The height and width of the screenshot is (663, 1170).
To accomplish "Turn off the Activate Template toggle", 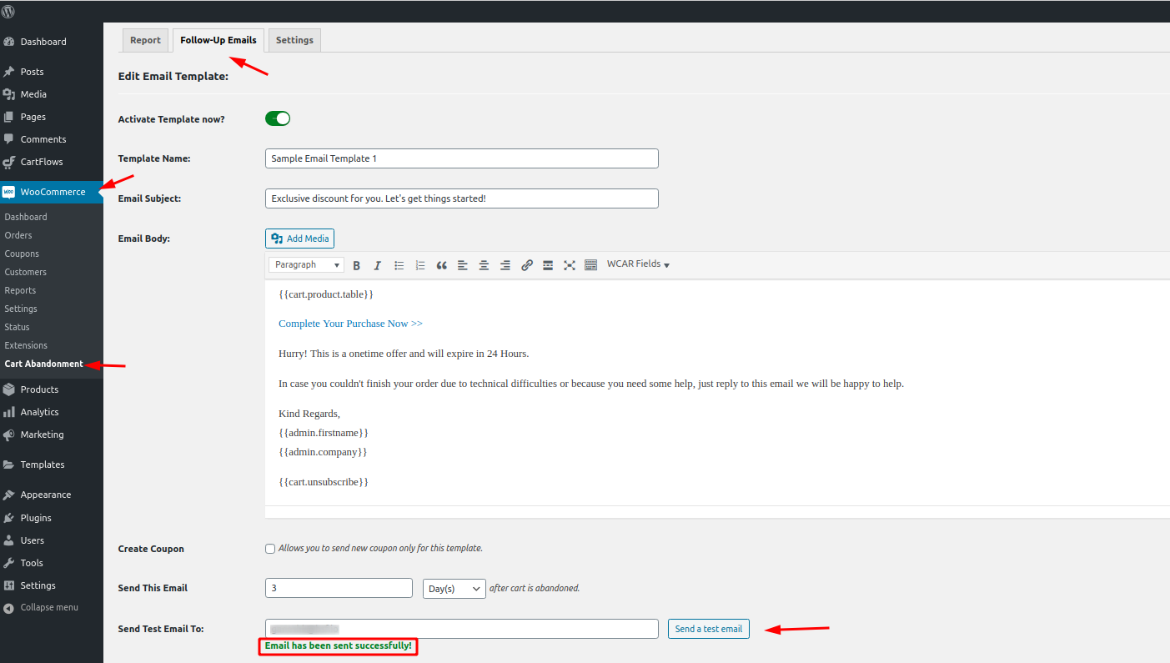I will [278, 118].
